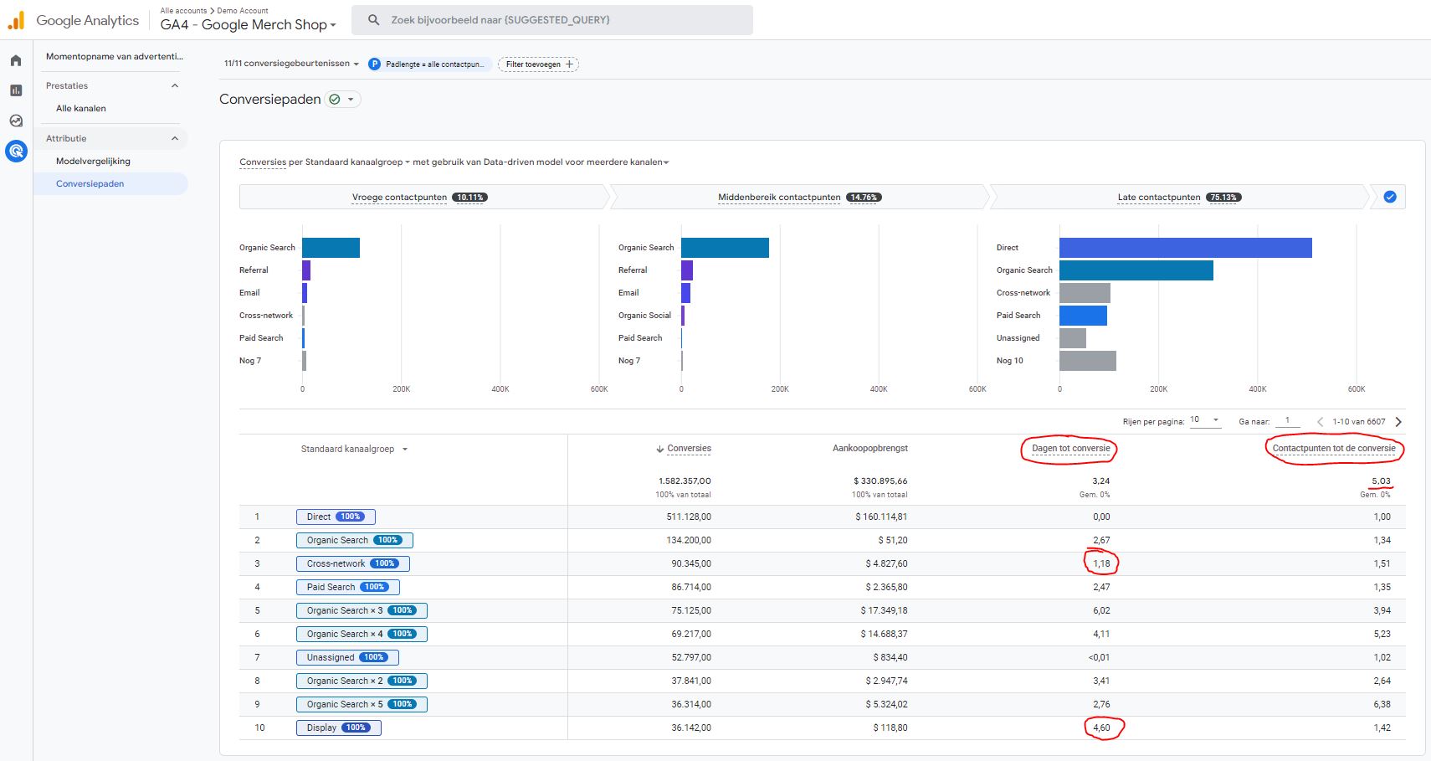Select the Advertising icon in left rail
The image size is (1431, 761).
pyautogui.click(x=16, y=152)
